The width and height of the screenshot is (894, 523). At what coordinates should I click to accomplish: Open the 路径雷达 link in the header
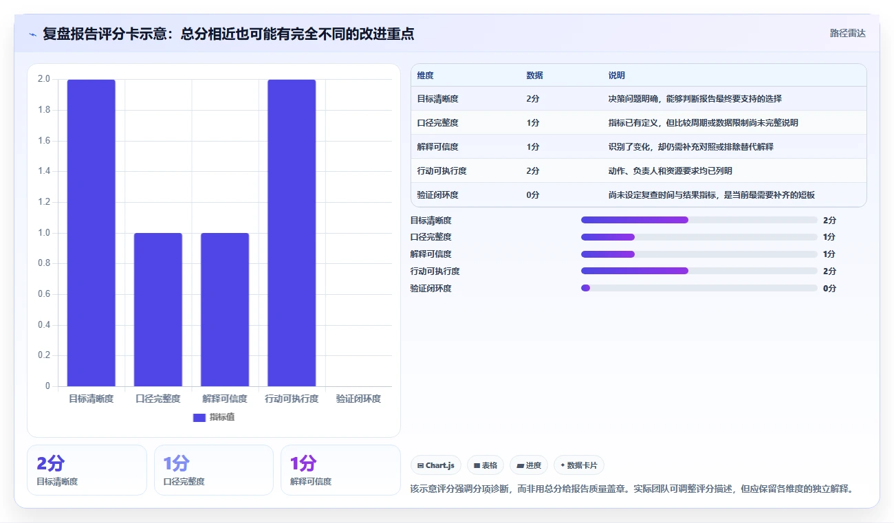[x=847, y=33]
